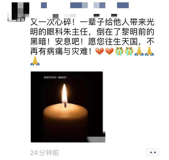Tap the blurred profile avatar
Viewport: 169px width, 160px height.
[x=18, y=12]
